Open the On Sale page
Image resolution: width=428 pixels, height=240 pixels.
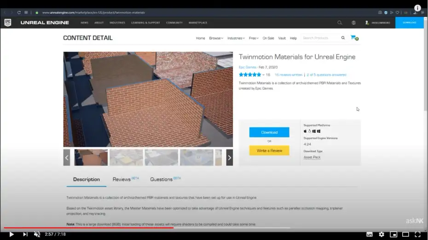pyautogui.click(x=268, y=38)
